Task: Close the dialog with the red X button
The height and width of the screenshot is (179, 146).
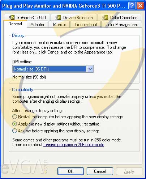Action: 140,5
